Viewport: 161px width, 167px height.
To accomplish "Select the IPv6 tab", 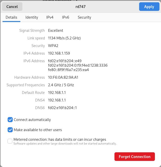I will (x=66, y=17).
